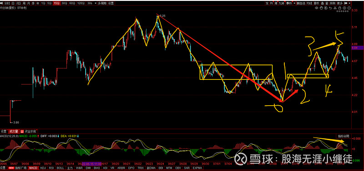Click the eye visibility icon above the chart
Viewport: 364px width, 171px height.
(317, 8)
